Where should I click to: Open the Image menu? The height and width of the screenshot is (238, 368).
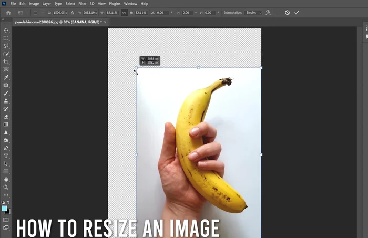click(x=34, y=4)
